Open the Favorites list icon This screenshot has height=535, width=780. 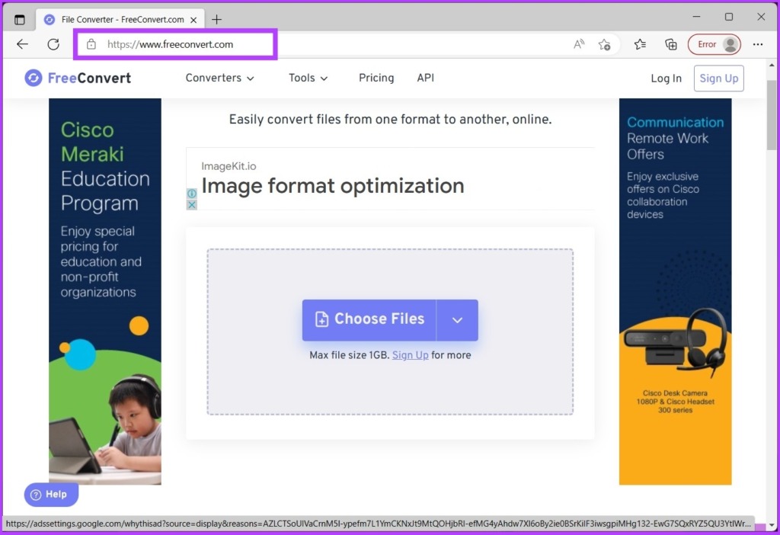(641, 44)
